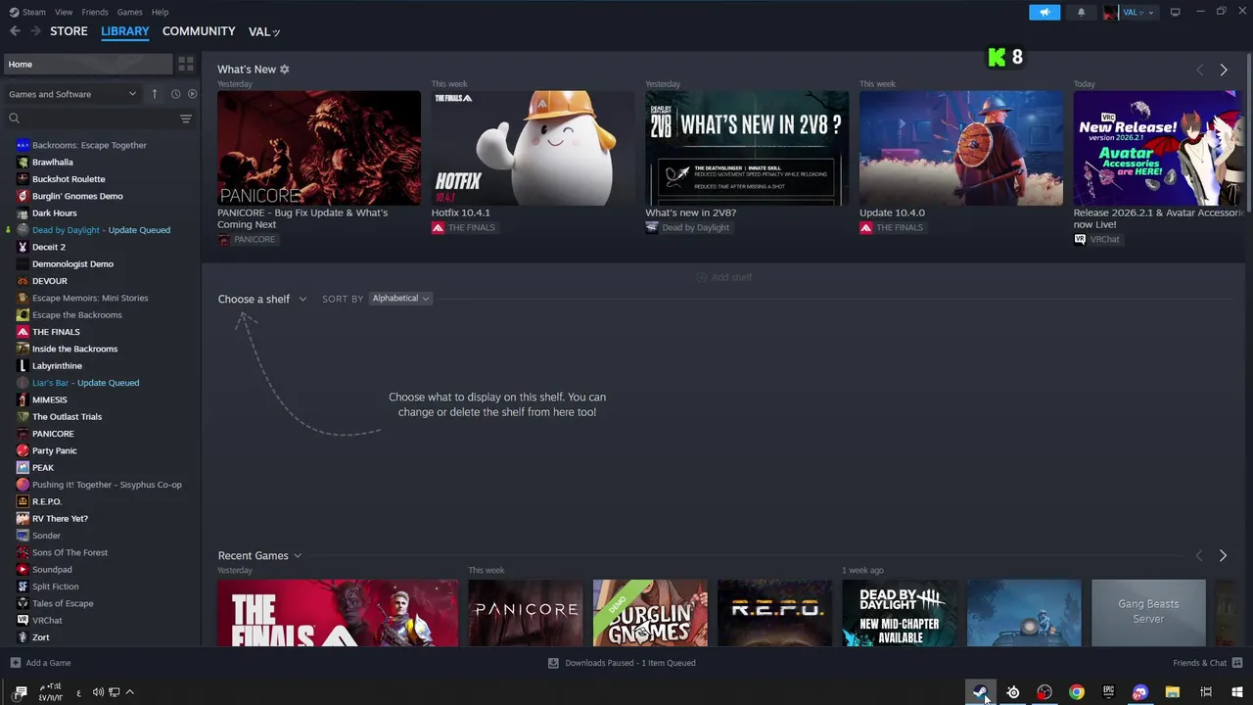The image size is (1253, 705).
Task: Open the Choose a shelf dropdown
Action: coord(262,299)
